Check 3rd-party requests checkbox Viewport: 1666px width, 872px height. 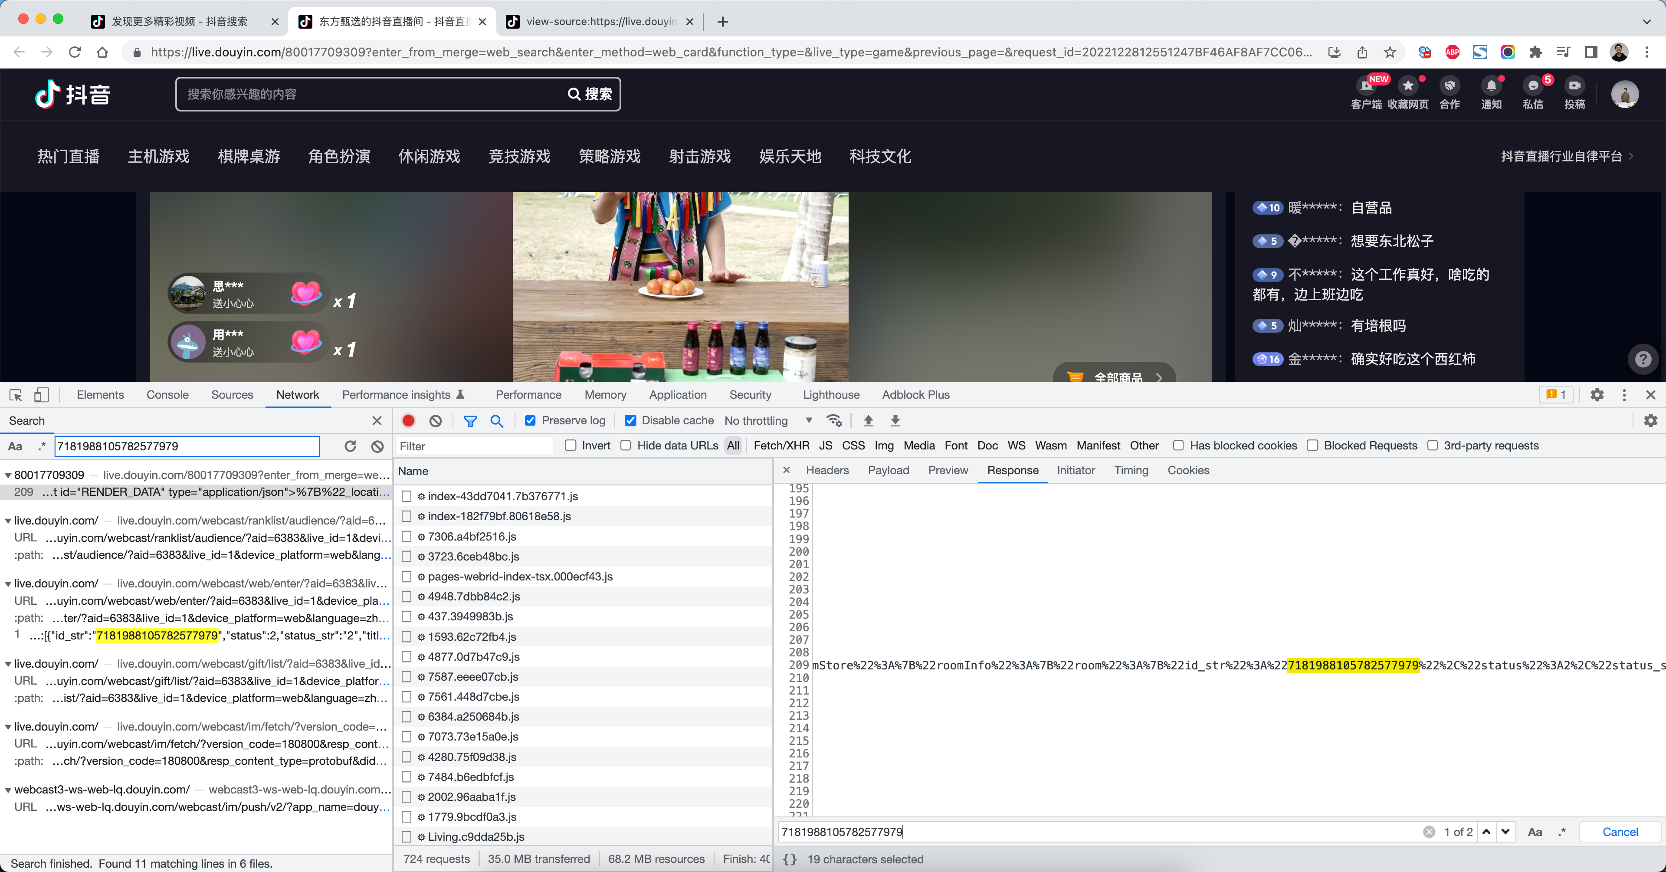[1433, 446]
